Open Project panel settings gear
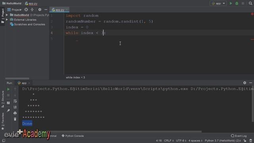The image size is (254, 143). 40,10
